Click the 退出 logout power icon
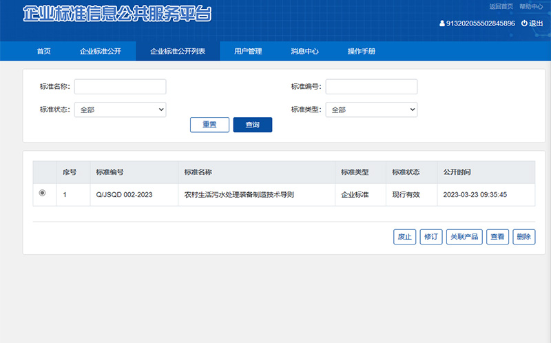The image size is (551, 343). click(x=524, y=23)
